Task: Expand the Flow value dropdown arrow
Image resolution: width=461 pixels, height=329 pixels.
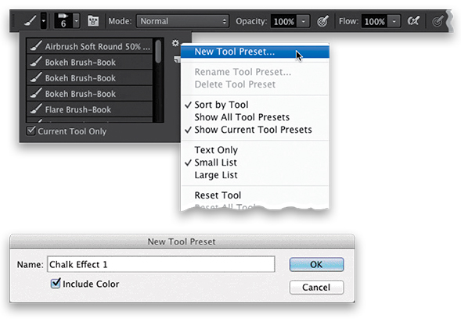Action: tap(394, 21)
